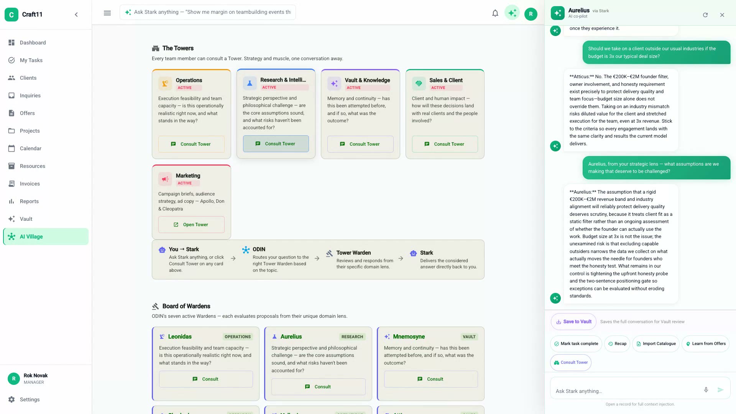Open Calendar from the sidebar

coord(46,148)
